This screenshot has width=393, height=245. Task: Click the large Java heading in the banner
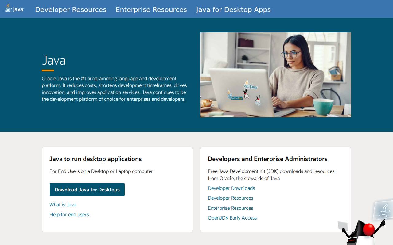54,60
